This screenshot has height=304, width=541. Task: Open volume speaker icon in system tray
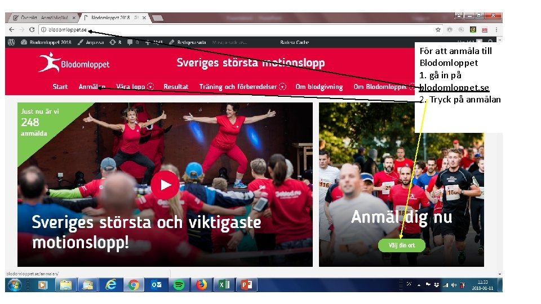click(454, 285)
